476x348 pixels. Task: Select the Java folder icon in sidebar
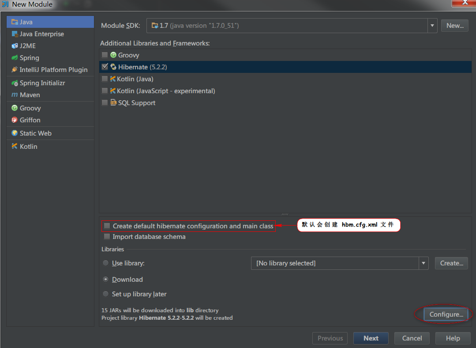coord(14,22)
